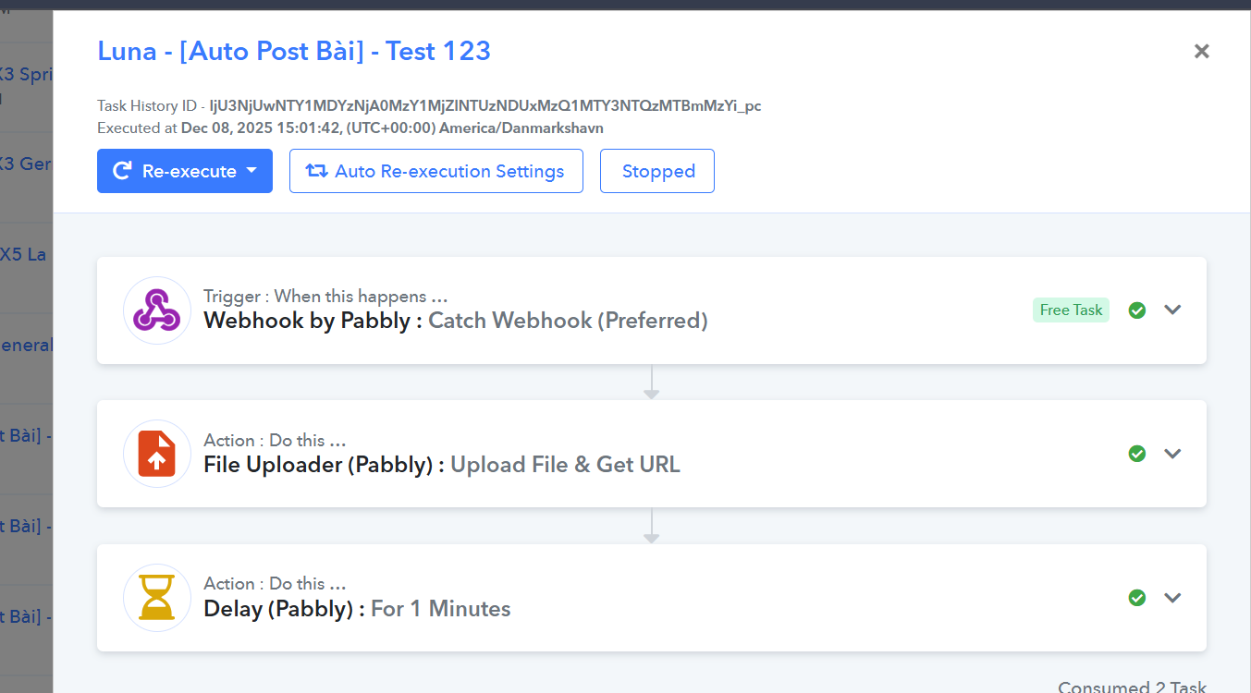Screen dimensions: 1251x693
Task: Click the Stopped status button
Action: pos(657,171)
